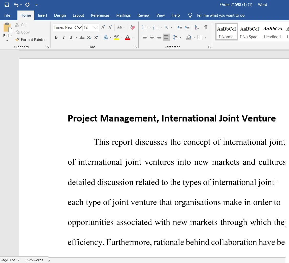The height and width of the screenshot is (263, 289).
Task: Apply yellow text highlight color
Action: point(117,37)
